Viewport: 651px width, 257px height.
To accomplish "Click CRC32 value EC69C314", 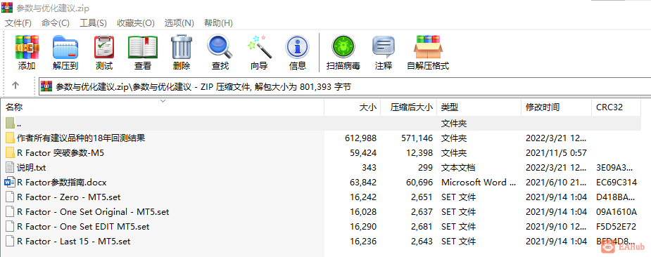I will (x=617, y=183).
